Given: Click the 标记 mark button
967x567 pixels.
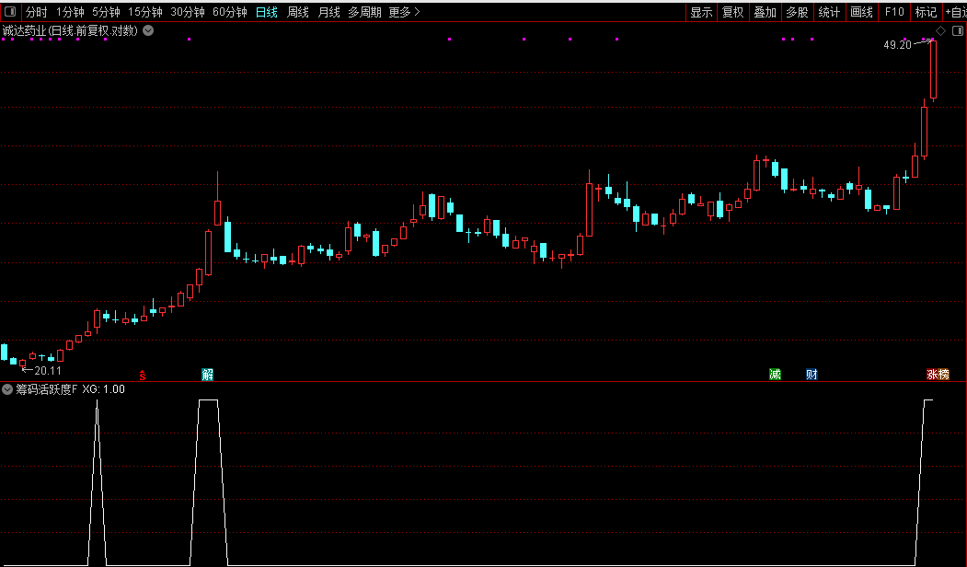Looking at the screenshot, I should [926, 12].
